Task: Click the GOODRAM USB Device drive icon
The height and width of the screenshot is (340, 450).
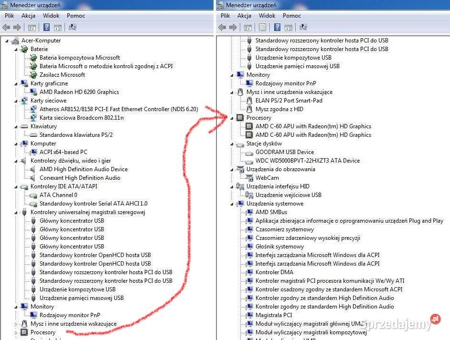Action: click(x=249, y=152)
